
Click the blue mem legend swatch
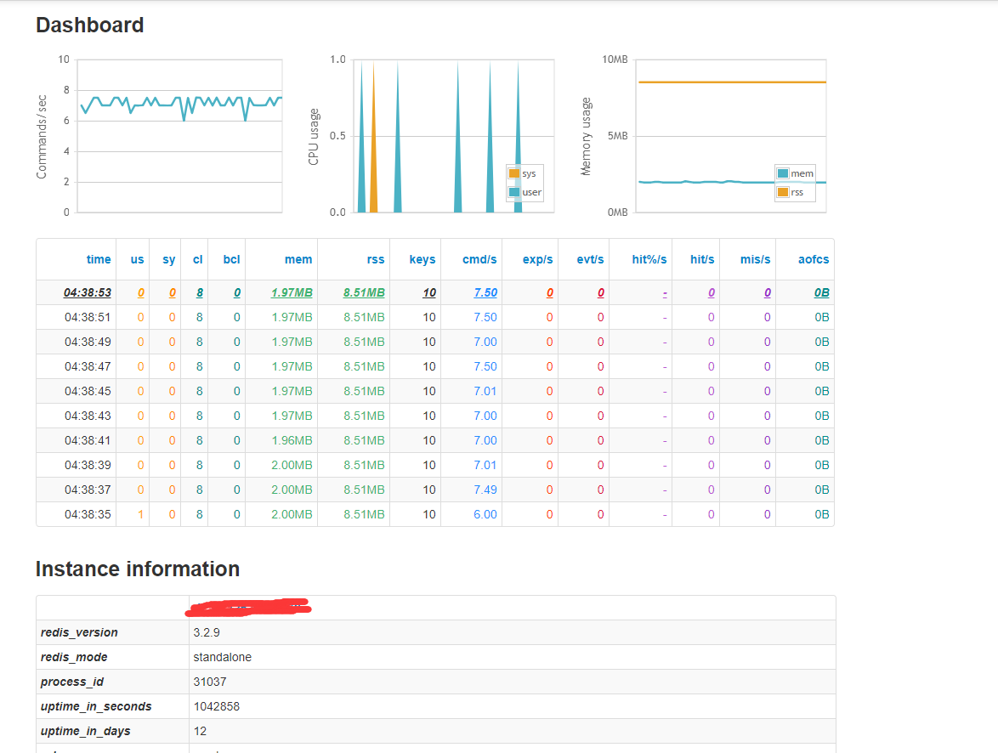click(783, 173)
